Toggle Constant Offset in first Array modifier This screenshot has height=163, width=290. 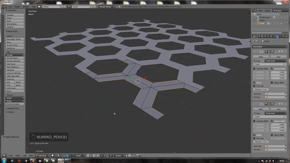pos(254,69)
